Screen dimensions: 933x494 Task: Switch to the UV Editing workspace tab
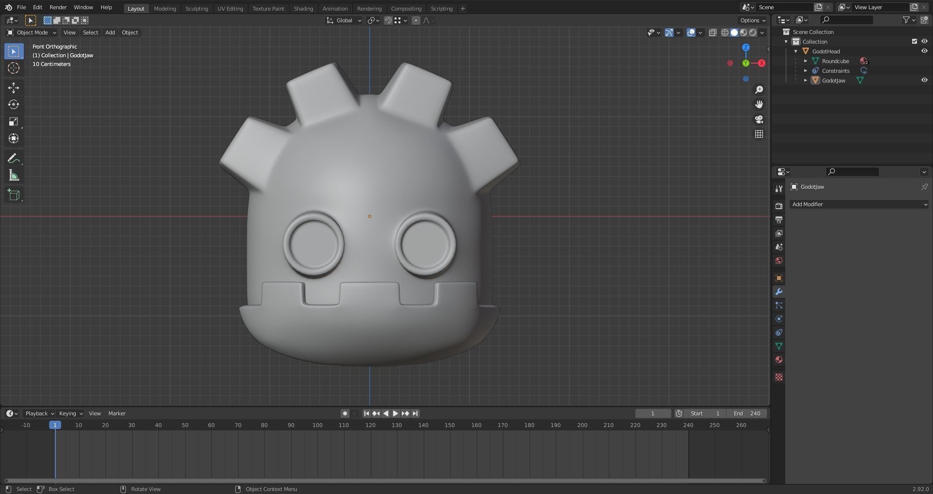coord(230,9)
